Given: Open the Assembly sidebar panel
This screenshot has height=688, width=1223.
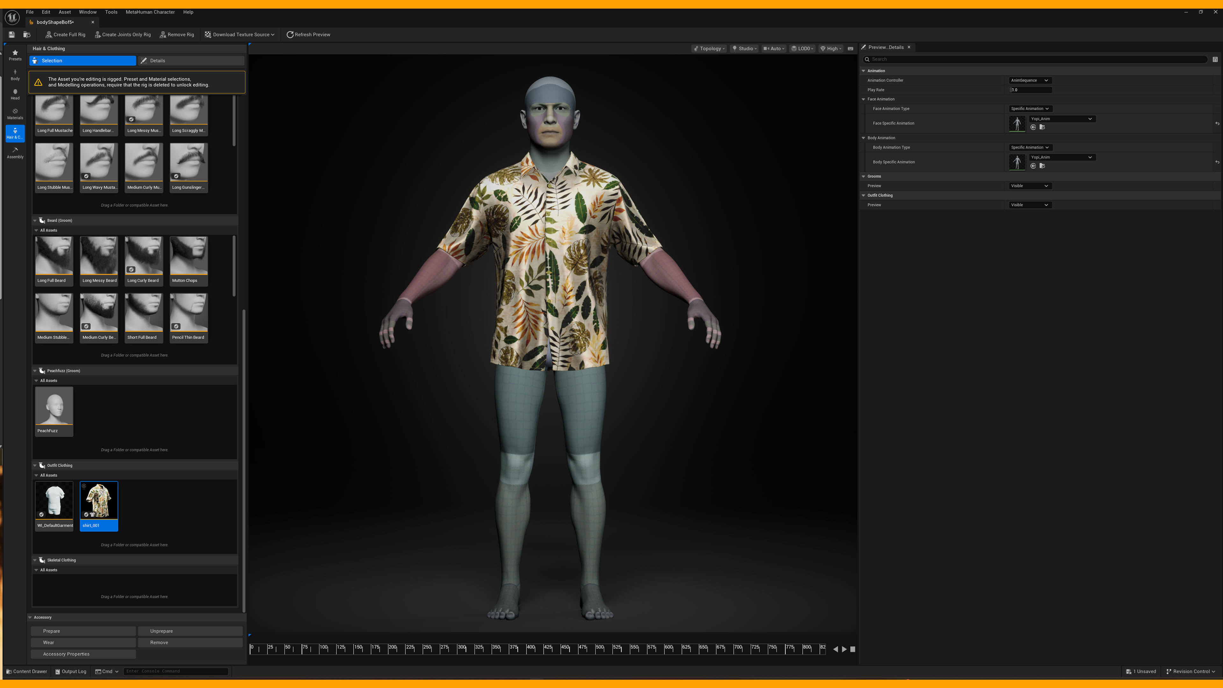Looking at the screenshot, I should 15,153.
